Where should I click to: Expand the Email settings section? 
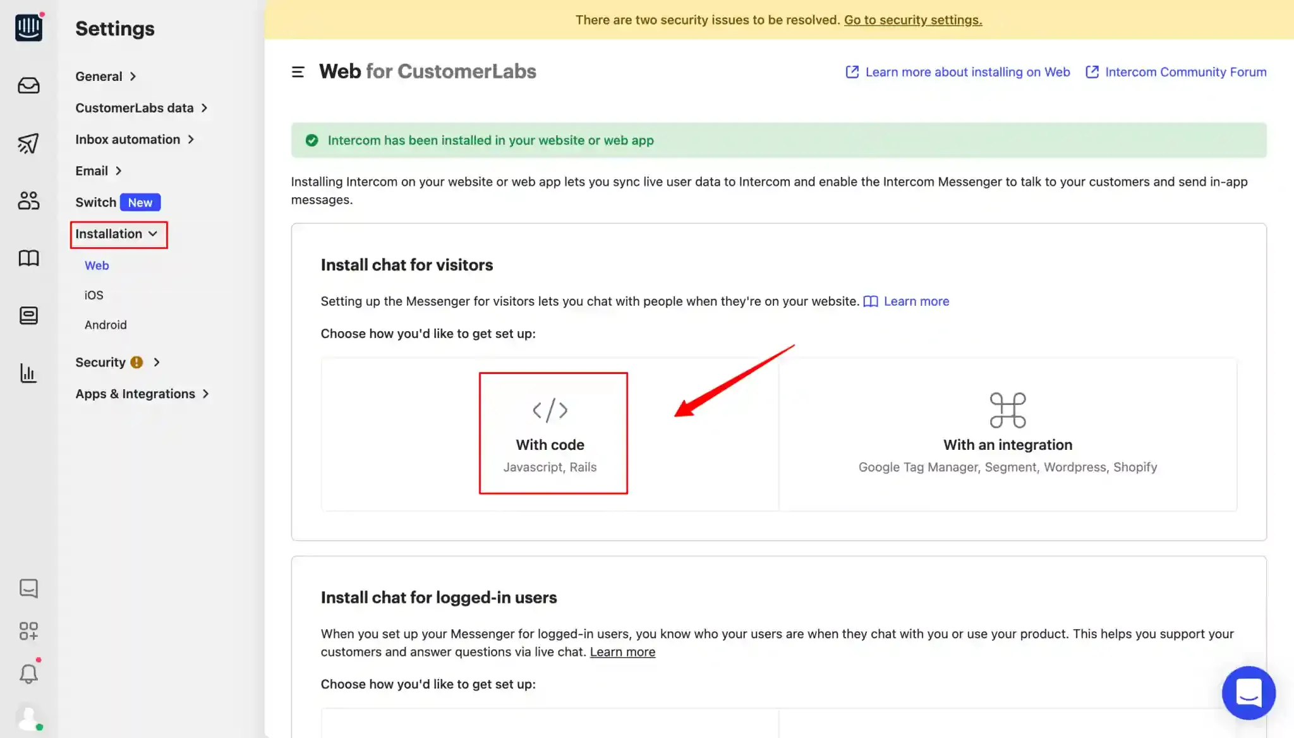point(99,171)
